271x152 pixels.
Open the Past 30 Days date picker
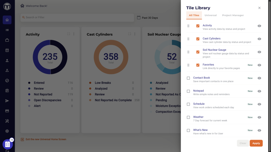tap(147, 18)
